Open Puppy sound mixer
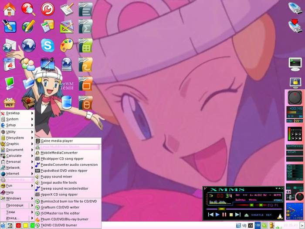The height and width of the screenshot is (229, 305). tap(68, 177)
